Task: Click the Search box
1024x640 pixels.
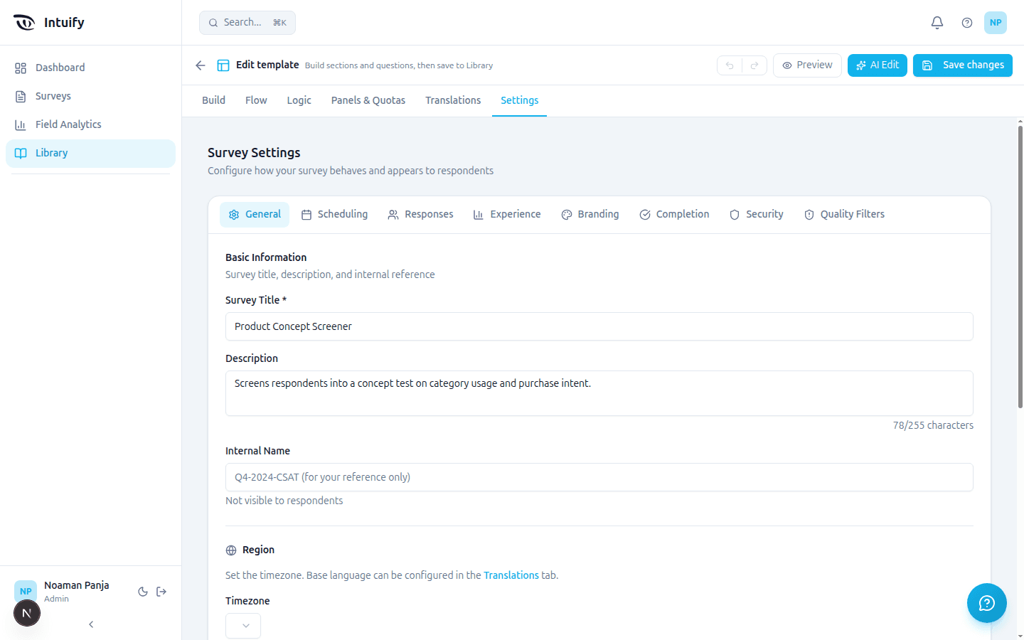Action: tap(247, 23)
